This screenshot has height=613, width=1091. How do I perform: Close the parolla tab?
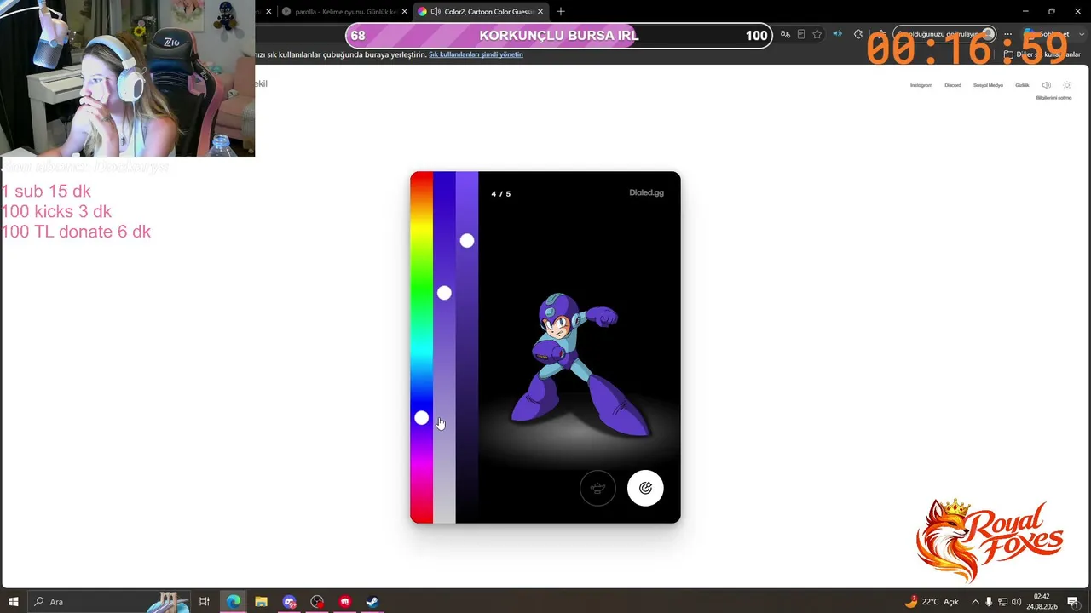(x=405, y=12)
